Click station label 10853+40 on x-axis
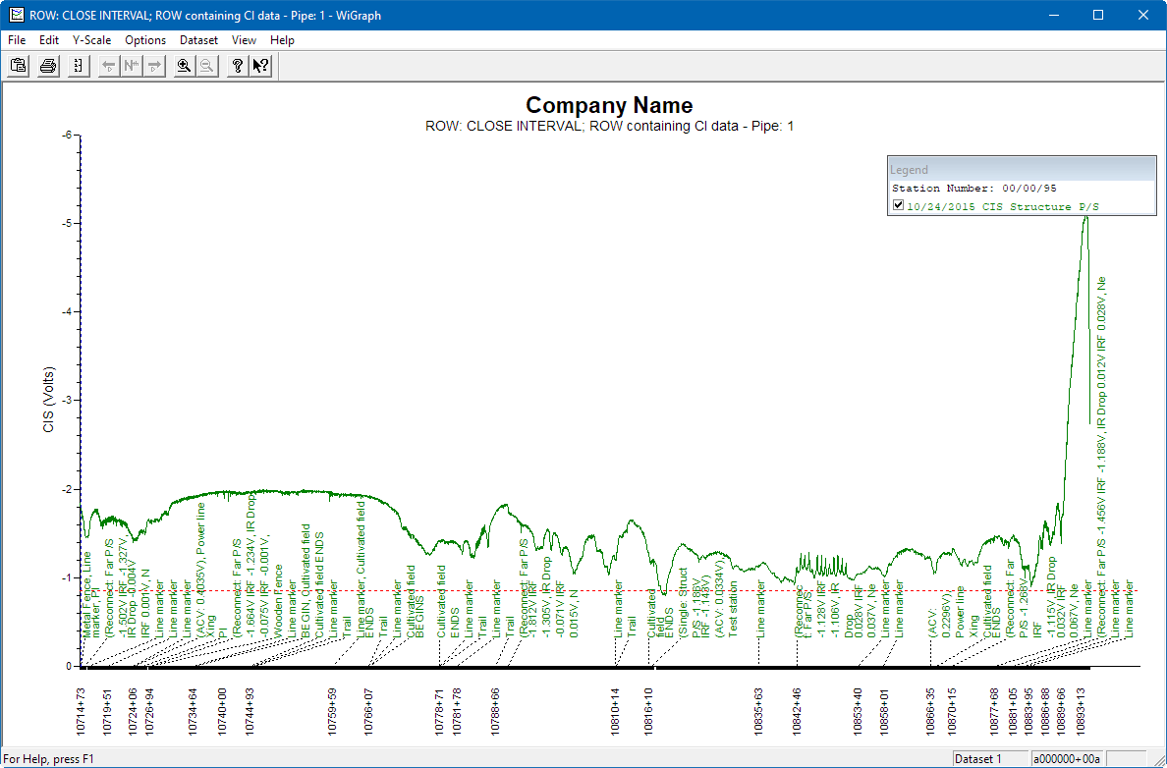Screen dimensions: 1167x768 pos(858,711)
